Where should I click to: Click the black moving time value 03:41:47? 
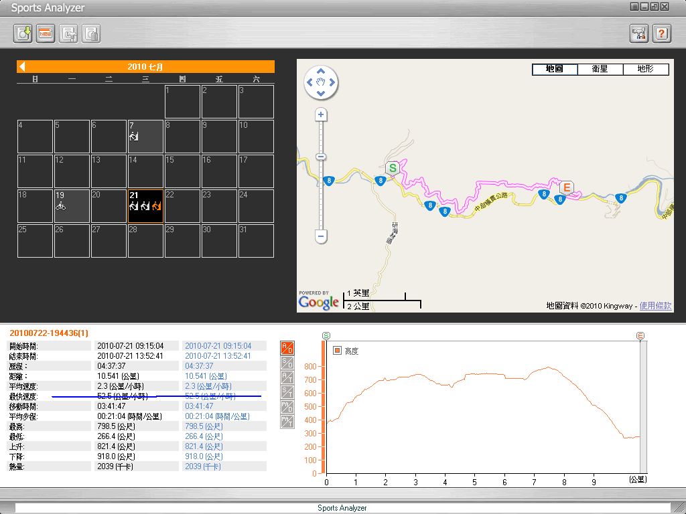point(112,406)
